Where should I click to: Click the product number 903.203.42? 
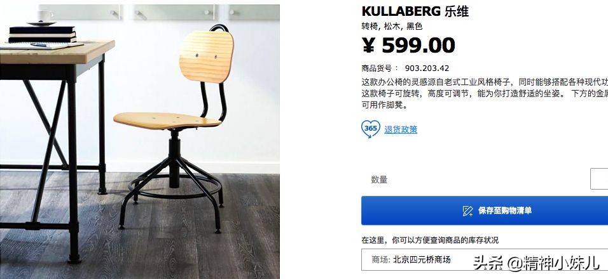coord(427,68)
